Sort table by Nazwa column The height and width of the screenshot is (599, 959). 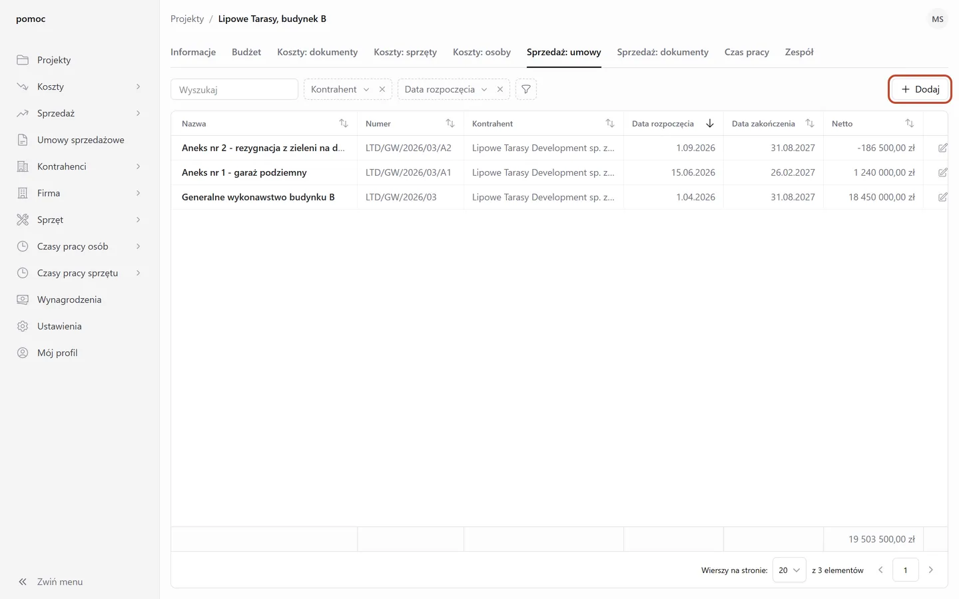pyautogui.click(x=344, y=123)
